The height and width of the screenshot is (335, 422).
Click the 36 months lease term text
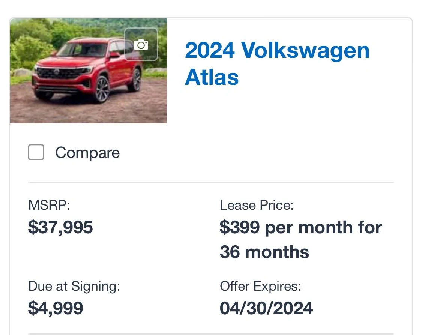264,252
